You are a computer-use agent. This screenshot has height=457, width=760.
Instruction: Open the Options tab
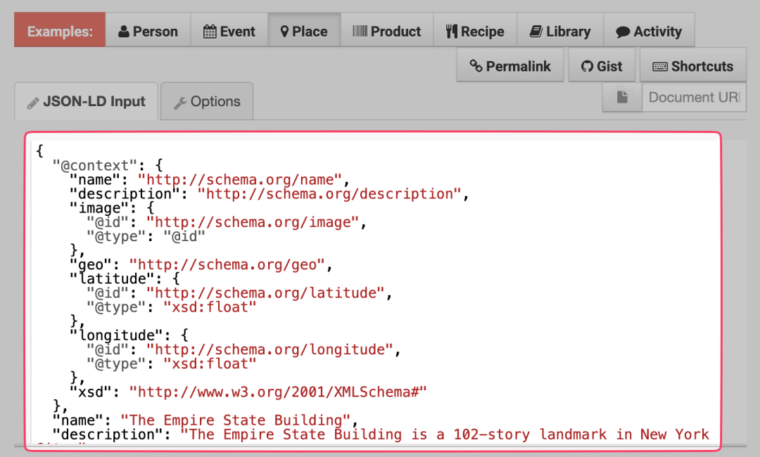(x=207, y=101)
